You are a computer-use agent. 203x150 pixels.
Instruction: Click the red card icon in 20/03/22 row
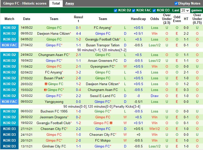coord(46,84)
